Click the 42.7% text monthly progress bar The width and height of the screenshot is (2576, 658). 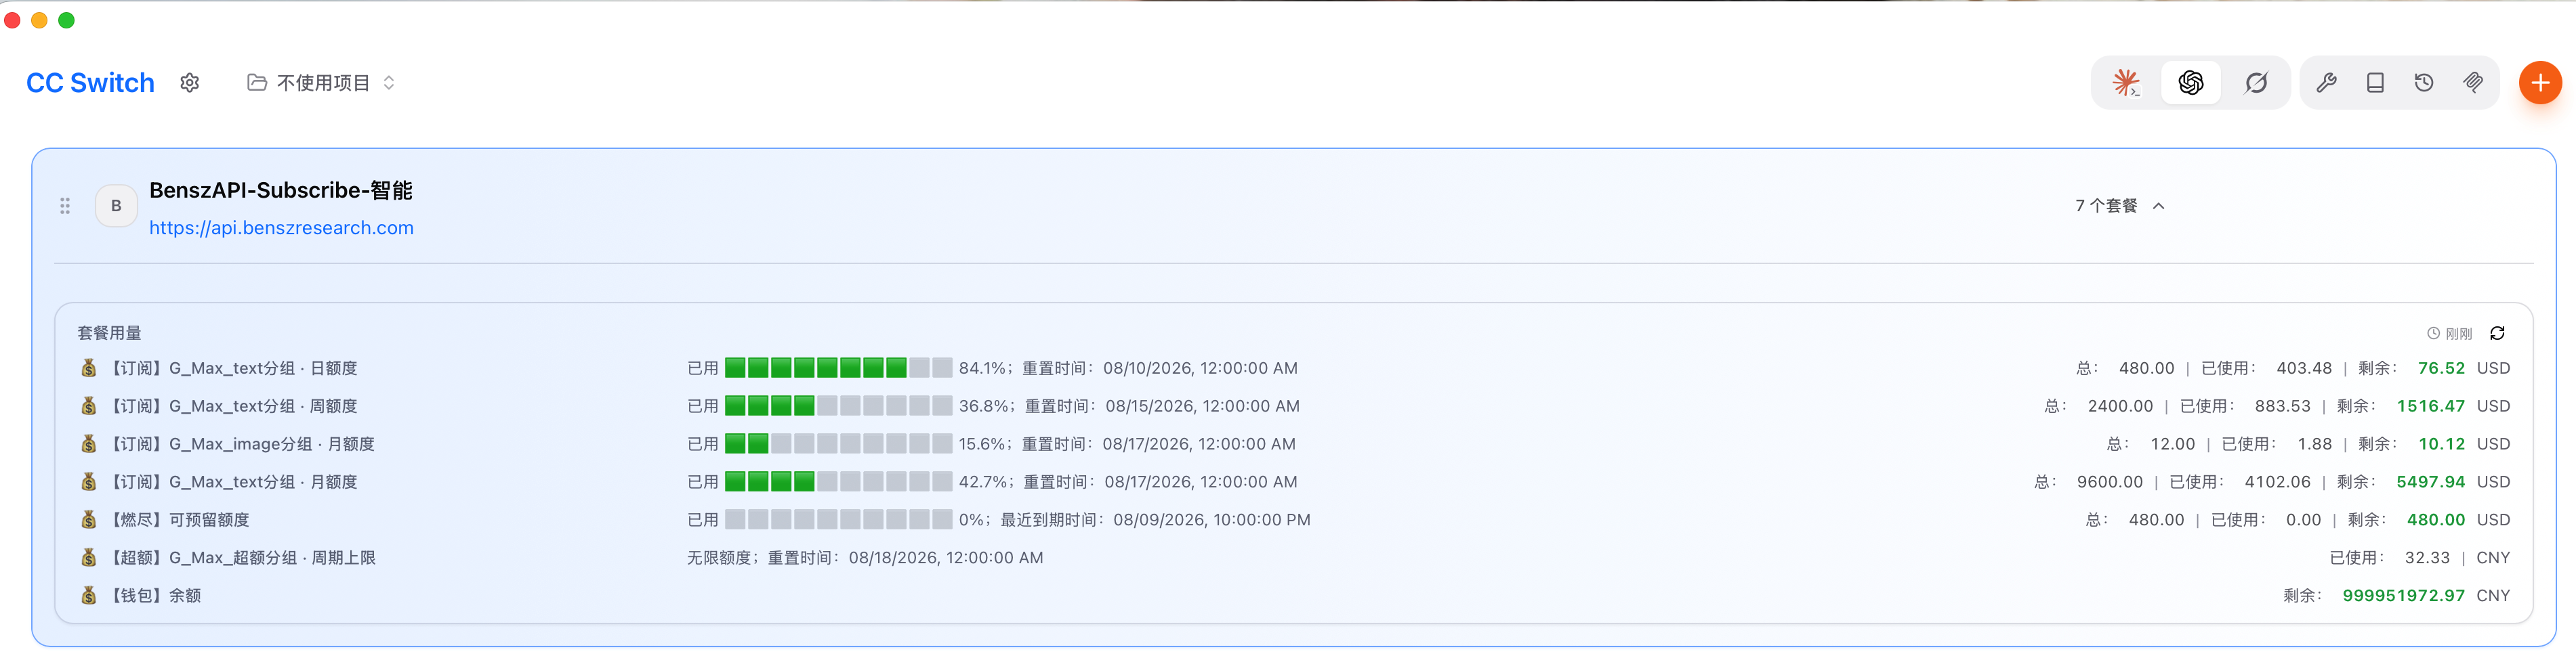[838, 482]
